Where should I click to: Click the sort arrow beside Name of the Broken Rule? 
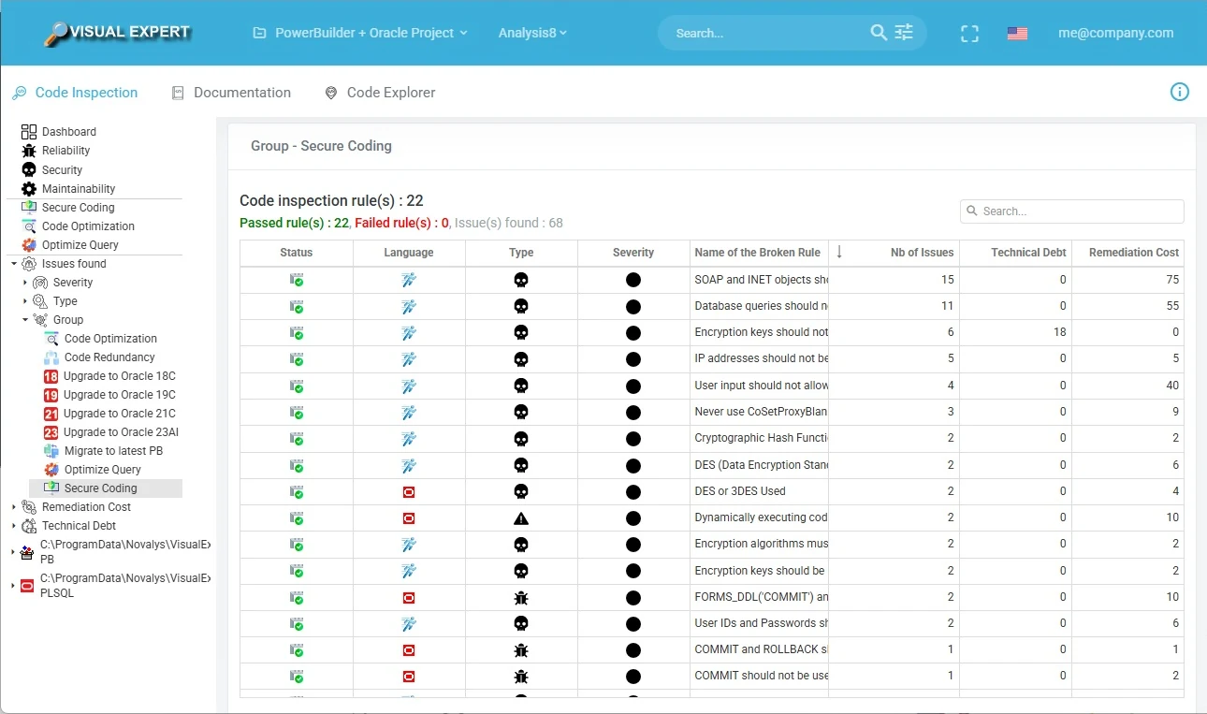point(839,252)
